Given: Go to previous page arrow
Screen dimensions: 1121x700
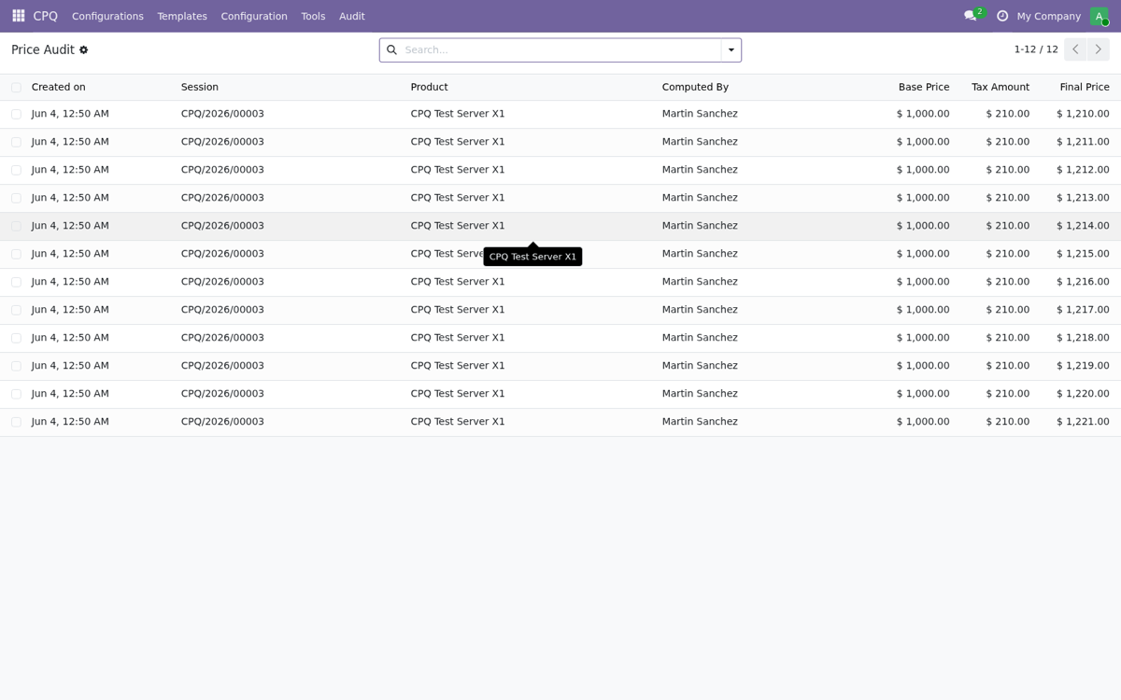Looking at the screenshot, I should pyautogui.click(x=1075, y=49).
